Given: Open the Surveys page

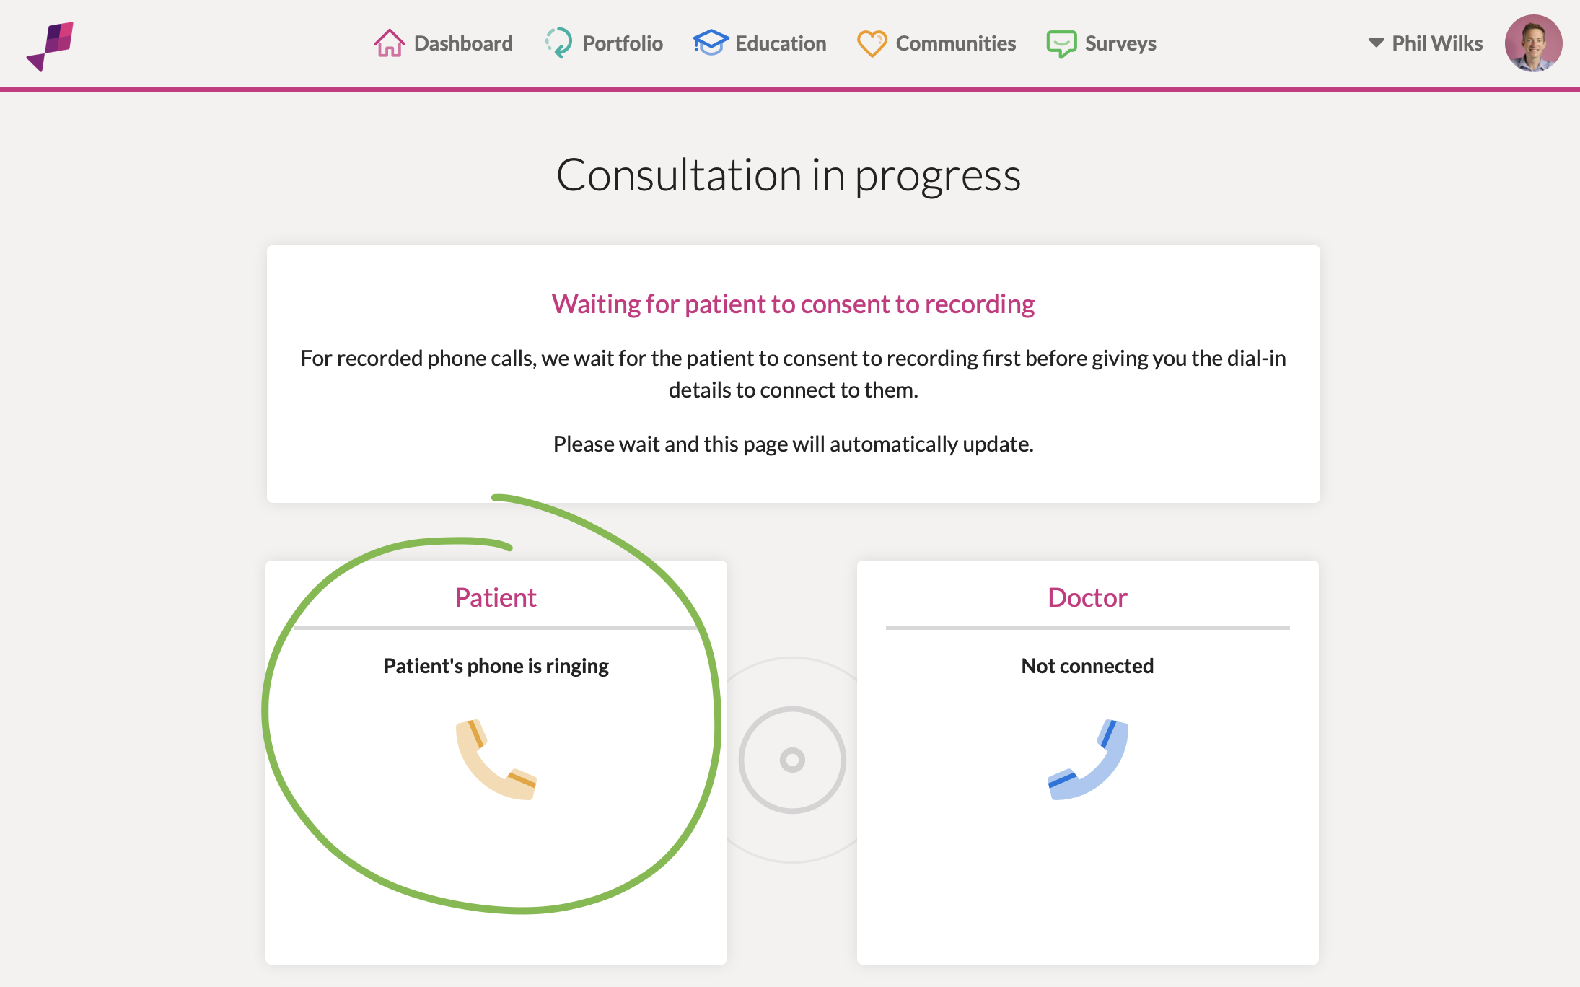Looking at the screenshot, I should (x=1102, y=44).
